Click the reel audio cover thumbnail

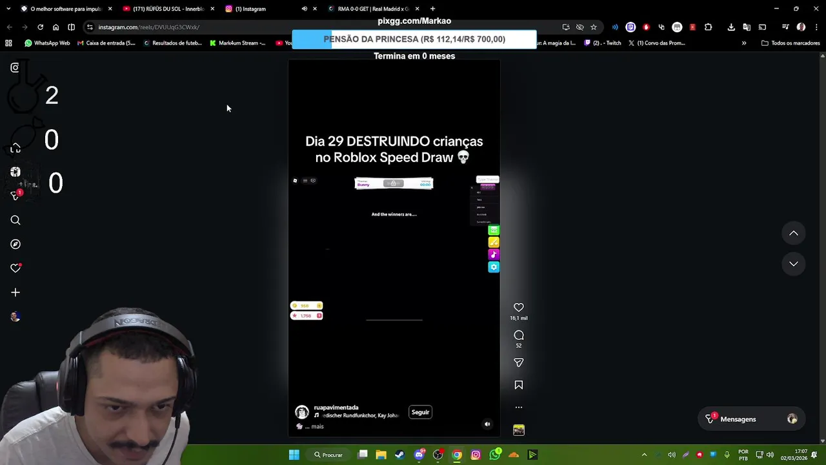coord(519,430)
